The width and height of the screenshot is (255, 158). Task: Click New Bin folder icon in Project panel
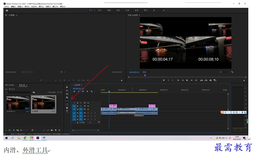tap(52, 130)
